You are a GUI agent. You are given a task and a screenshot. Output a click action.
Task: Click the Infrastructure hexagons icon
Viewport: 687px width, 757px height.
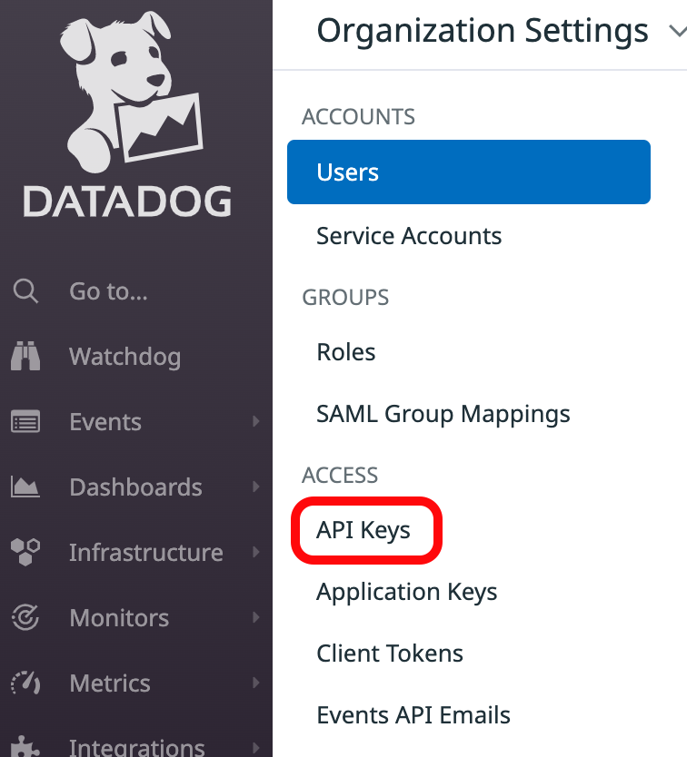point(25,553)
